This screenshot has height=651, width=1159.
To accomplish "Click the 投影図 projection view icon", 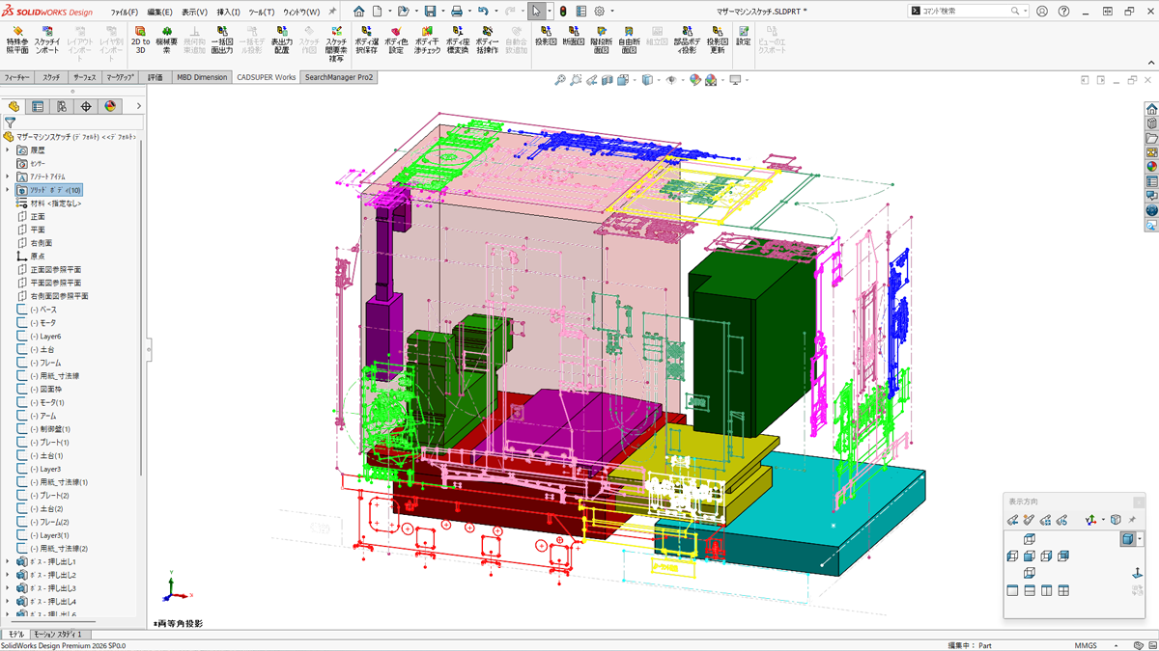I will pyautogui.click(x=546, y=37).
